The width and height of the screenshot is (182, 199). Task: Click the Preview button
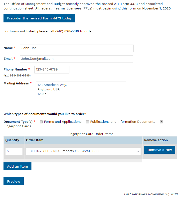14,181
